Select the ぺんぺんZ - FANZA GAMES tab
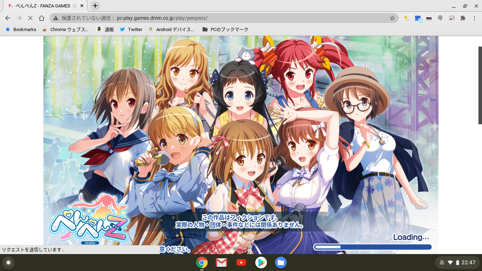The height and width of the screenshot is (271, 482). [45, 6]
